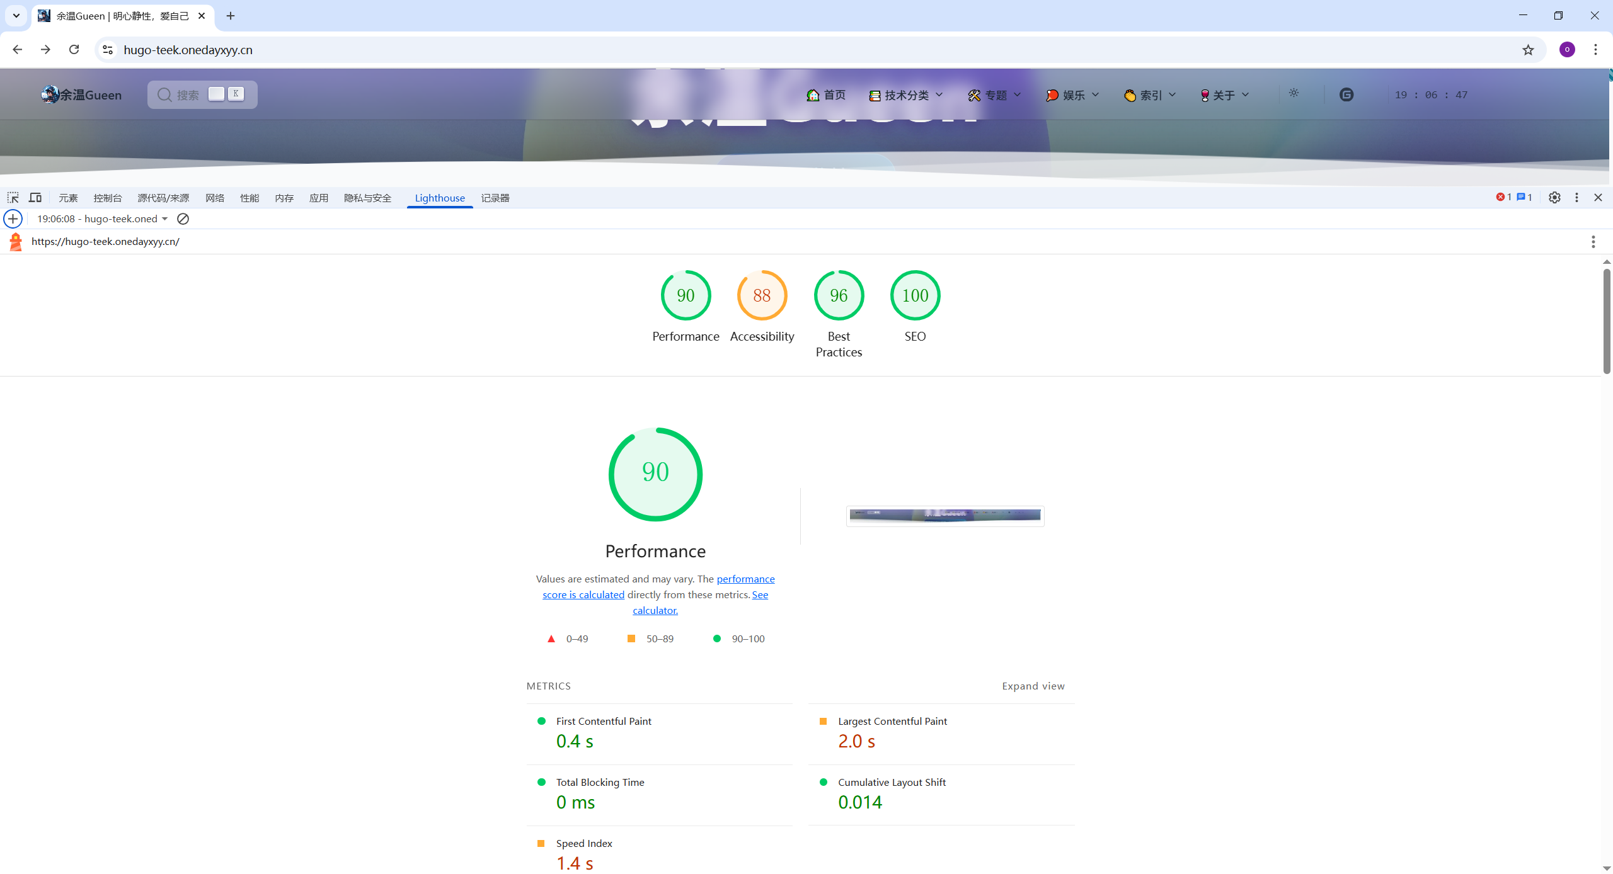Reload the page in the browser

pos(74,50)
